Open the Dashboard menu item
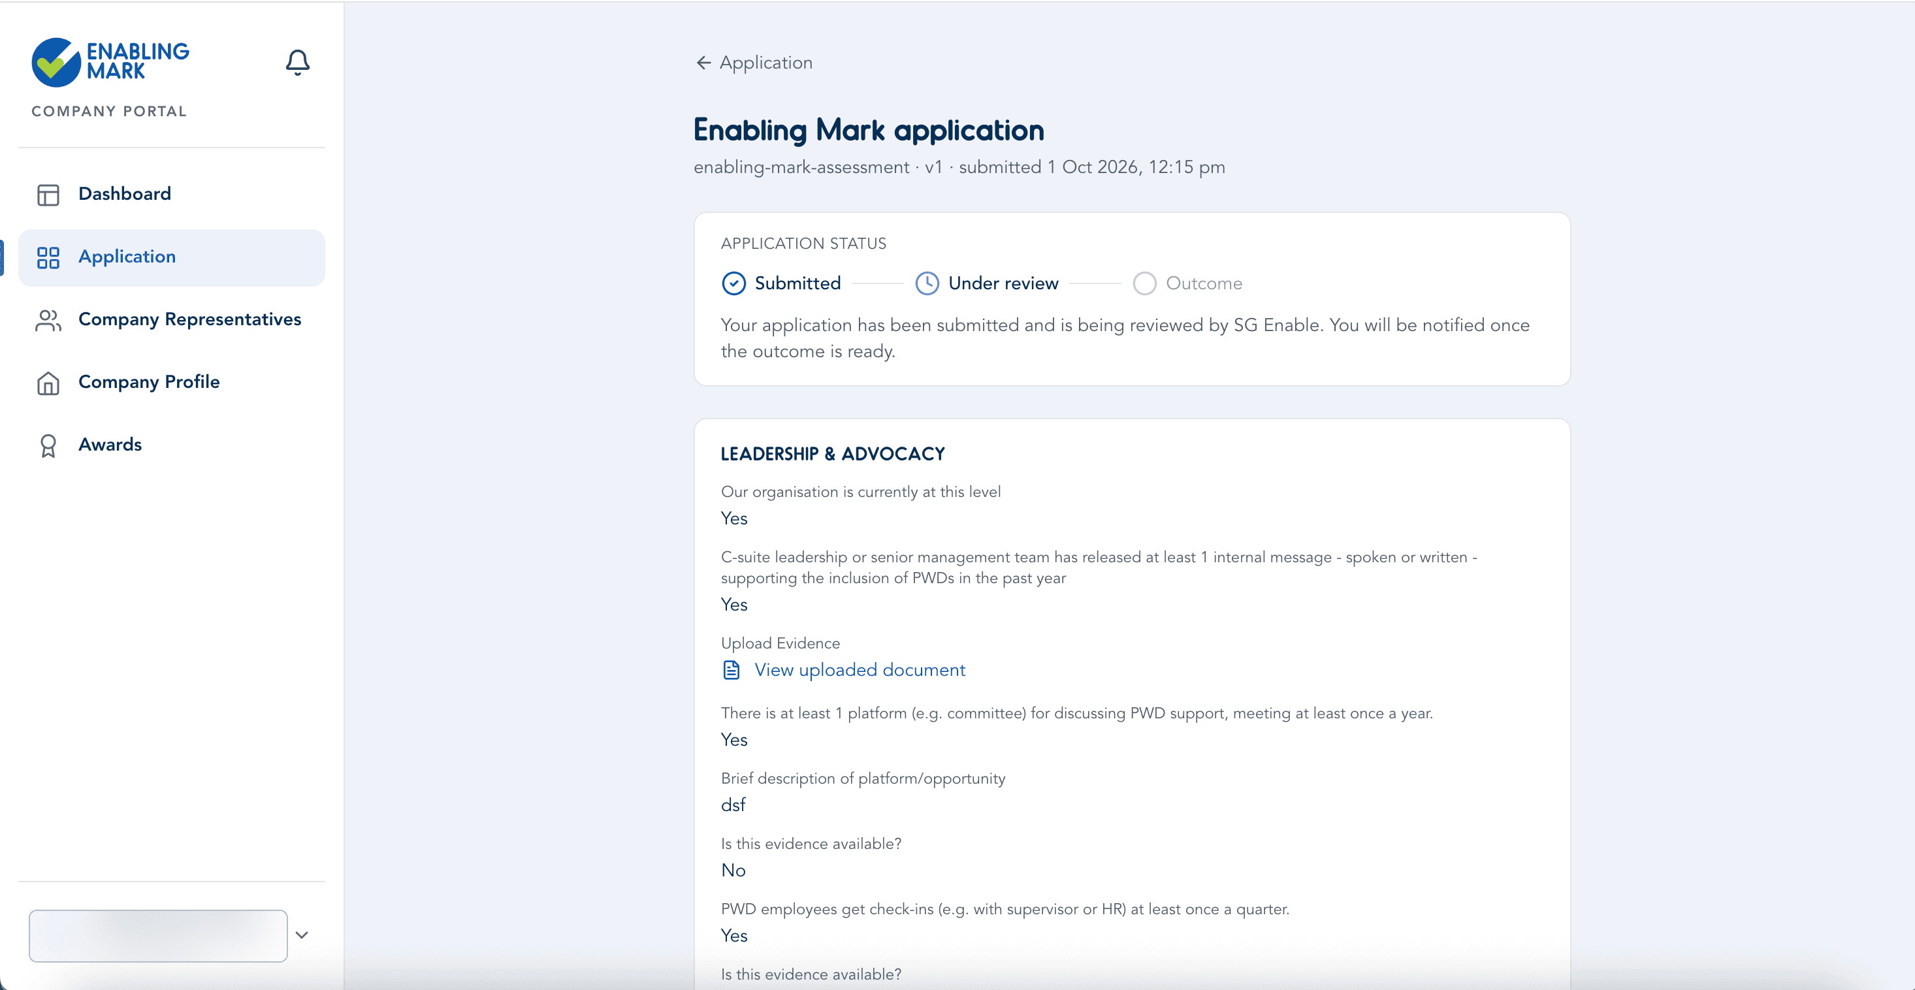The width and height of the screenshot is (1915, 990). [x=172, y=194]
